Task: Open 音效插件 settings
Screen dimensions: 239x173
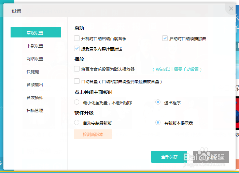Action: 35,98
